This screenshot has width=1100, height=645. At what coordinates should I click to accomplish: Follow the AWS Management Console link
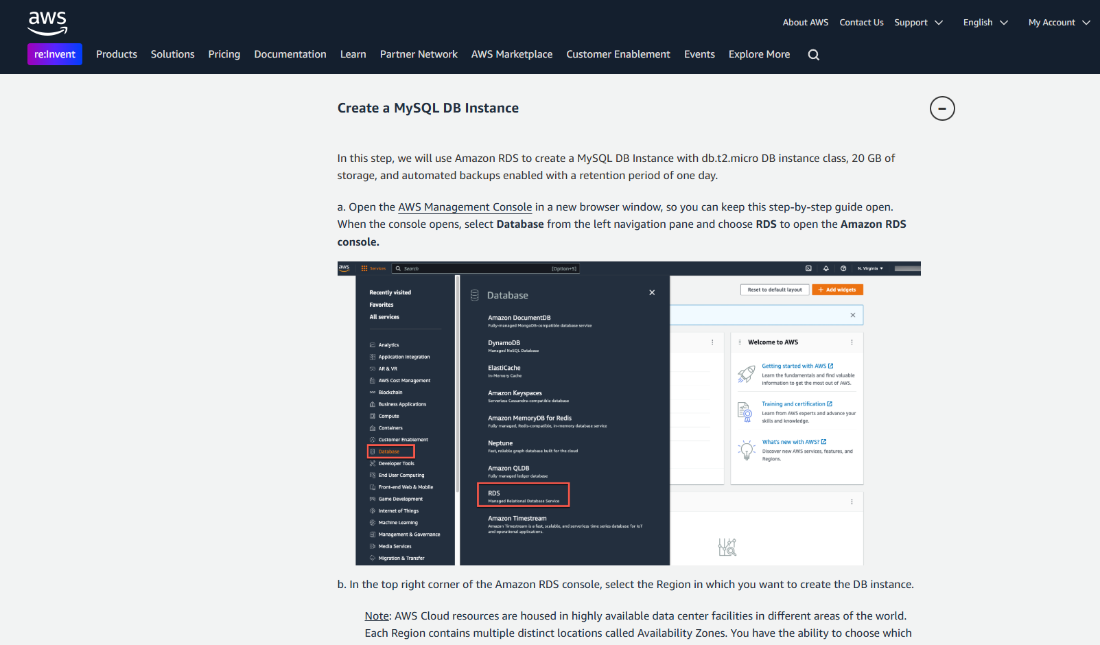(x=465, y=207)
